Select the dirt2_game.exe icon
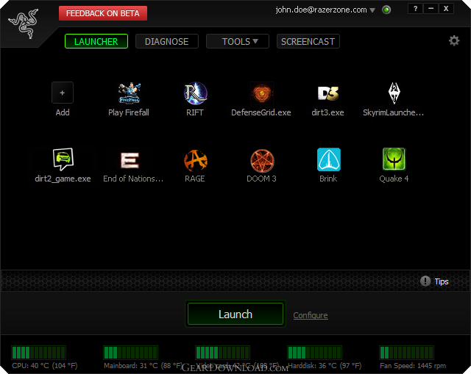The height and width of the screenshot is (374, 471). (x=63, y=159)
